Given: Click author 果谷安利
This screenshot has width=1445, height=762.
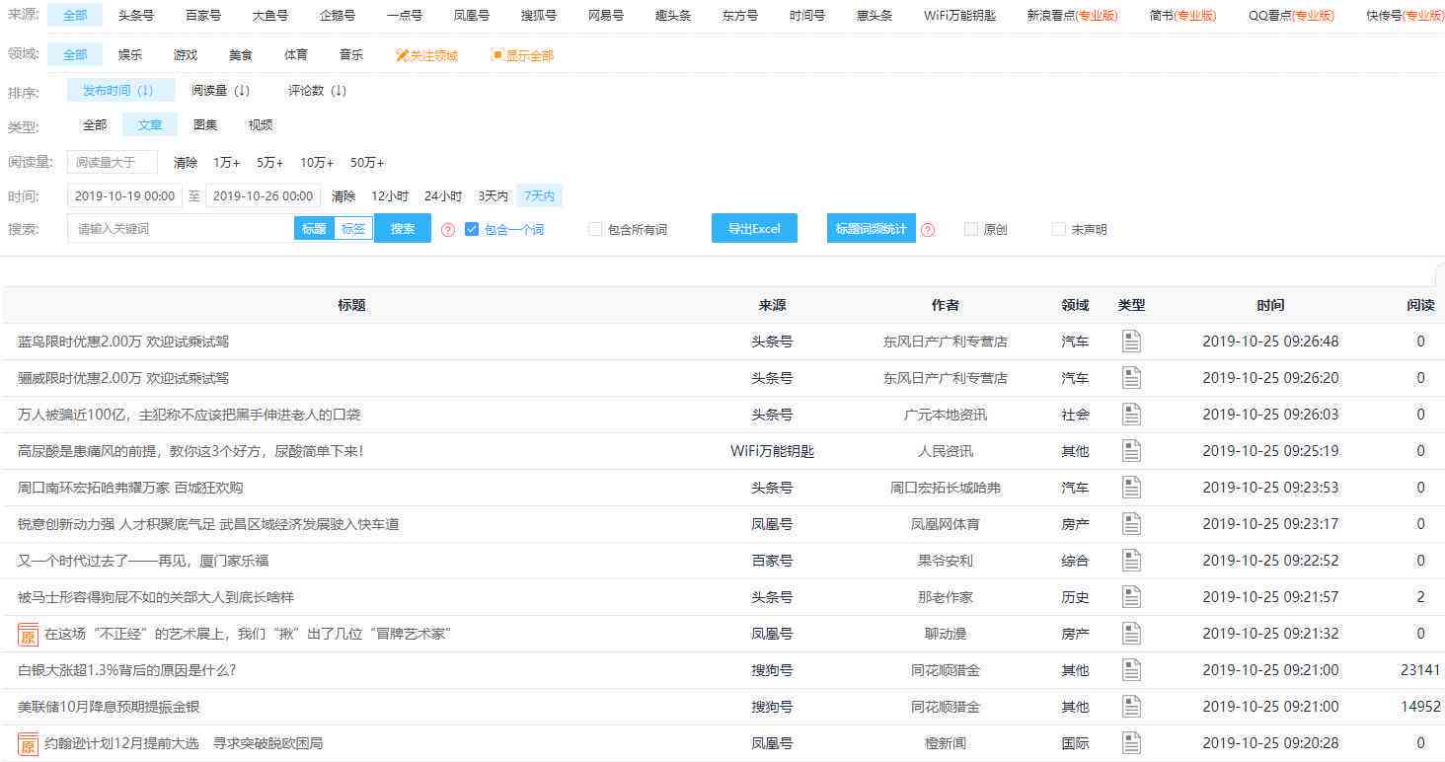Looking at the screenshot, I should (945, 561).
